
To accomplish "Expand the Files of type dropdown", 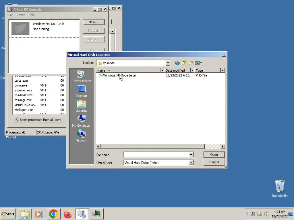I will pyautogui.click(x=191, y=163).
